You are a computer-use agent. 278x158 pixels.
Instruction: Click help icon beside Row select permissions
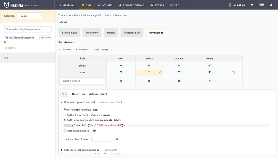point(93,102)
